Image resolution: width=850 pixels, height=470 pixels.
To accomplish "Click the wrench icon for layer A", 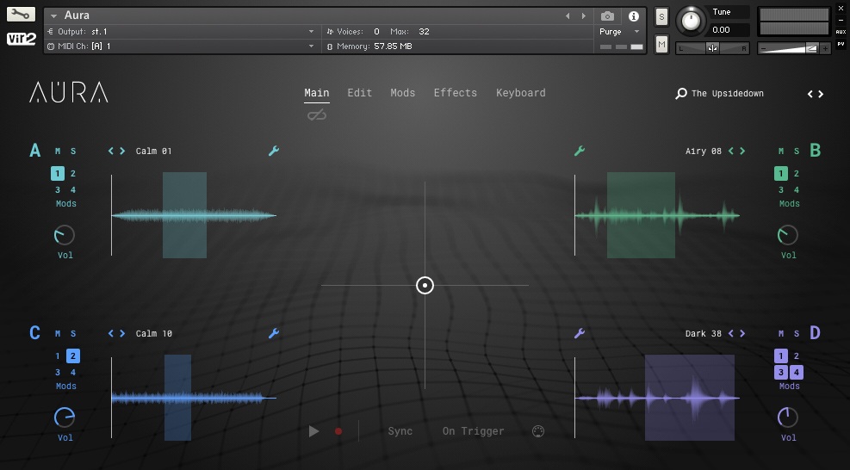I will (x=274, y=152).
